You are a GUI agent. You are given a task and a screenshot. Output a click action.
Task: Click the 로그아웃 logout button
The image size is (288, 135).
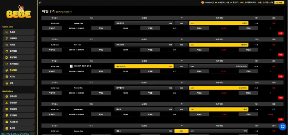pos(279,2)
